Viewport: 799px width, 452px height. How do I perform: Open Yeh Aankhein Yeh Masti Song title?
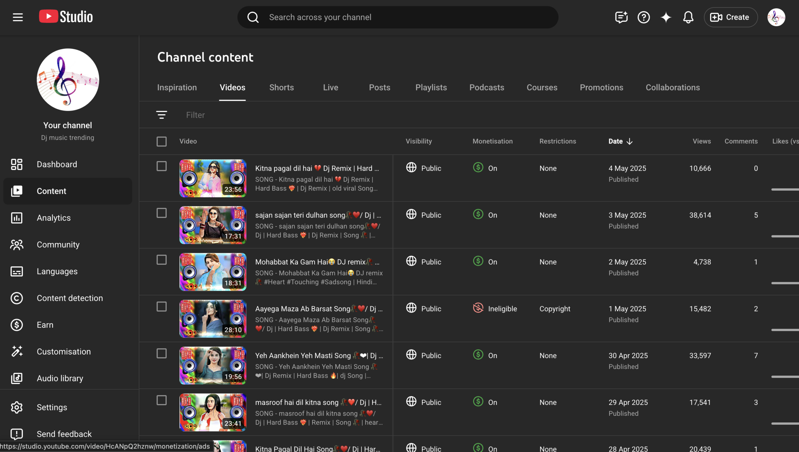coord(318,356)
